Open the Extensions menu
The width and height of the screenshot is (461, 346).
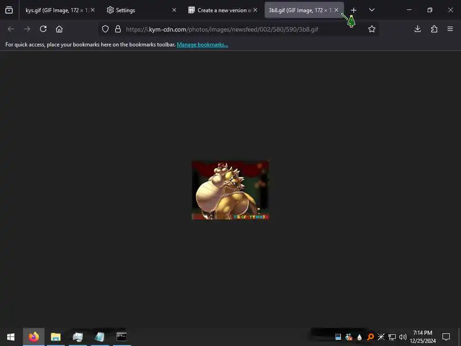point(434,29)
